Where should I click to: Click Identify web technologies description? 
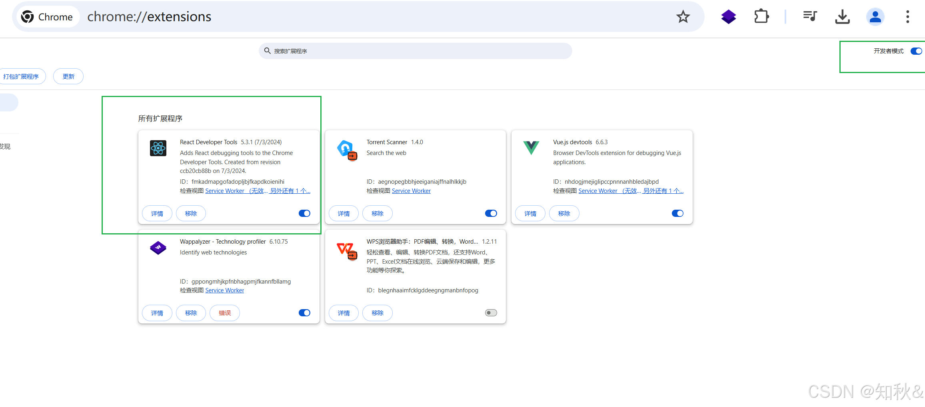click(x=213, y=252)
